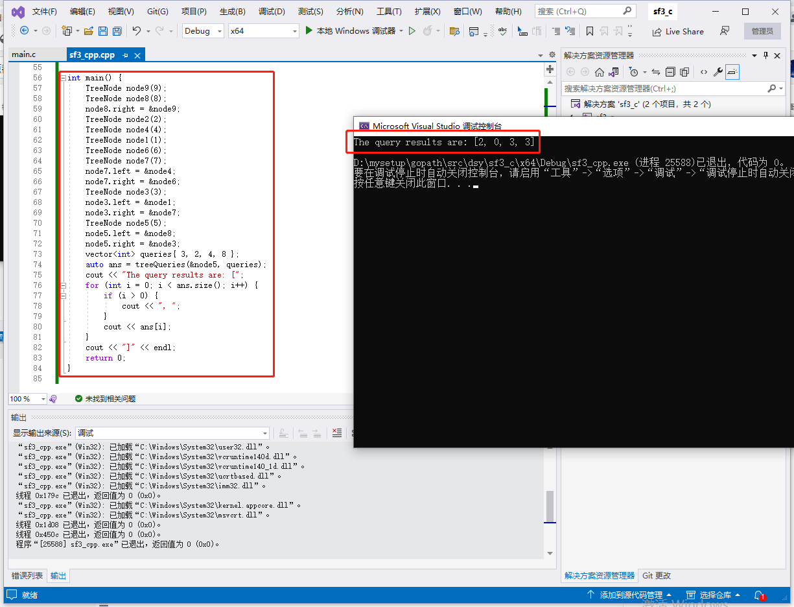Click the IntelliCode icon beside zoom level
This screenshot has width=794, height=607.
click(x=53, y=399)
